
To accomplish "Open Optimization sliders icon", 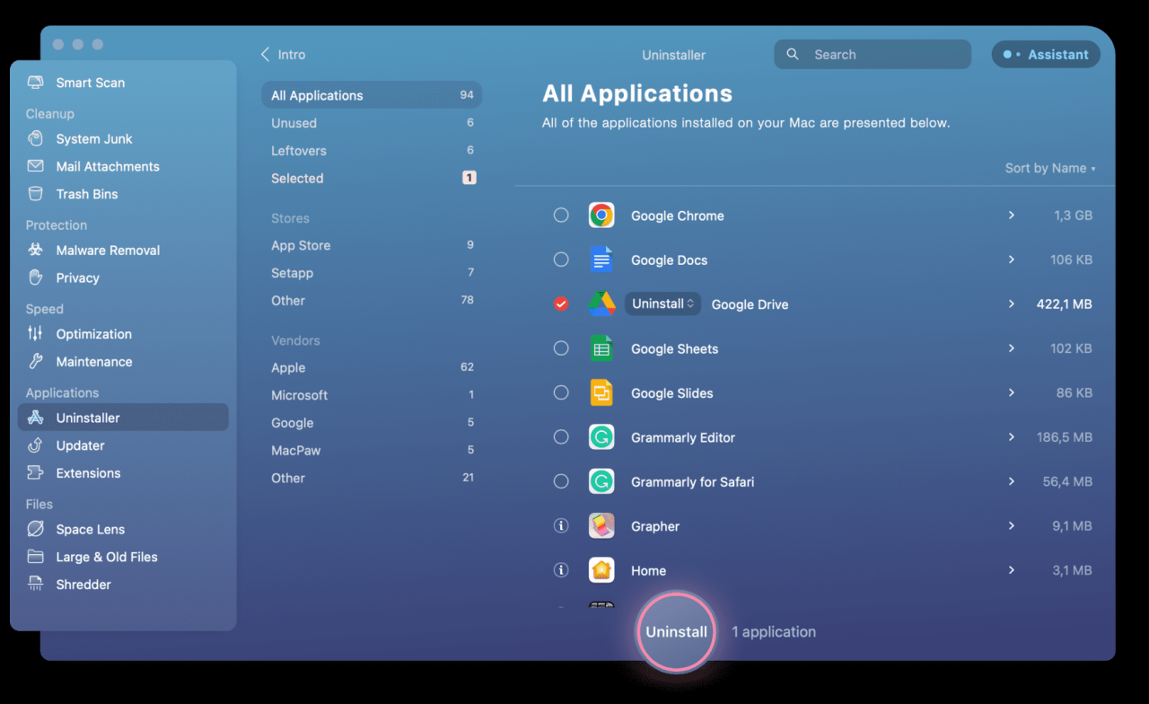I will tap(36, 334).
